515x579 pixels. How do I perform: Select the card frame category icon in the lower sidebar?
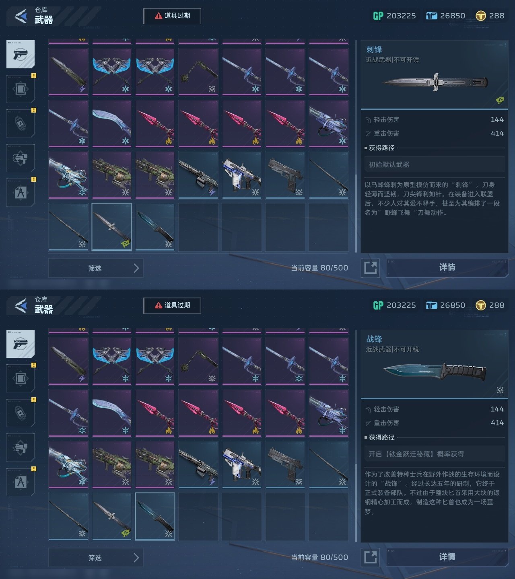(x=21, y=378)
